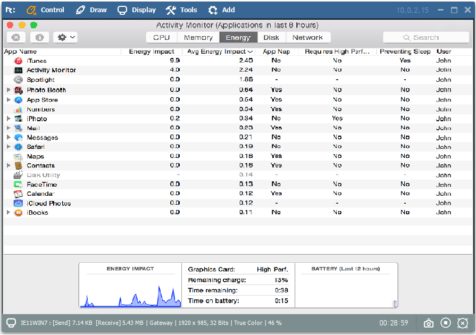
Task: Click Spotlight average energy 1.86
Action: coord(246,80)
